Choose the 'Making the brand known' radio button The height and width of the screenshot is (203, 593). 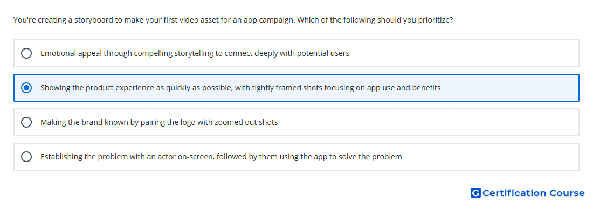pos(26,122)
